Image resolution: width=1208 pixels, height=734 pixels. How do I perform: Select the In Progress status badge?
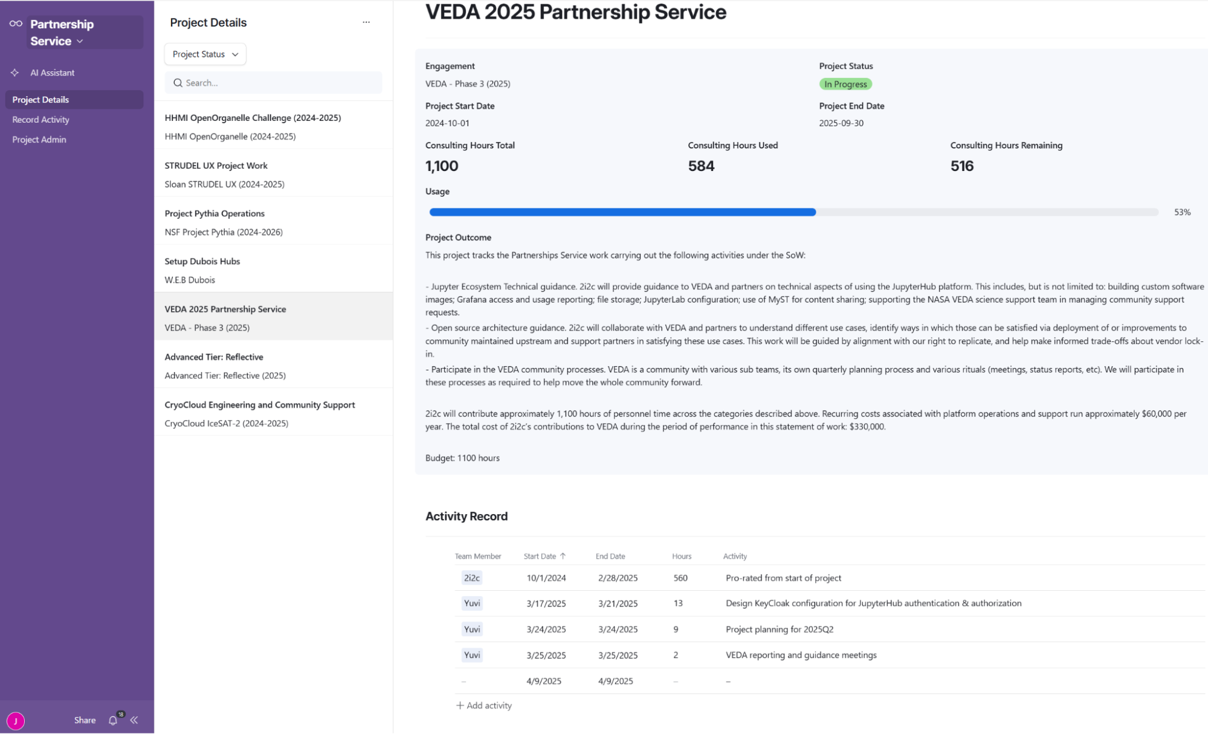[x=845, y=84]
